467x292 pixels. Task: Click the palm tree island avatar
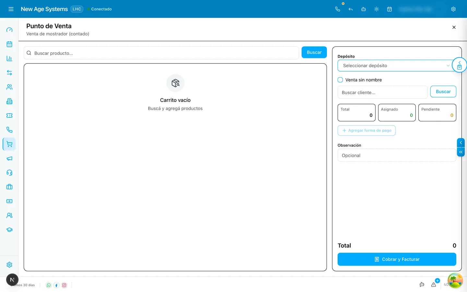coord(455,280)
